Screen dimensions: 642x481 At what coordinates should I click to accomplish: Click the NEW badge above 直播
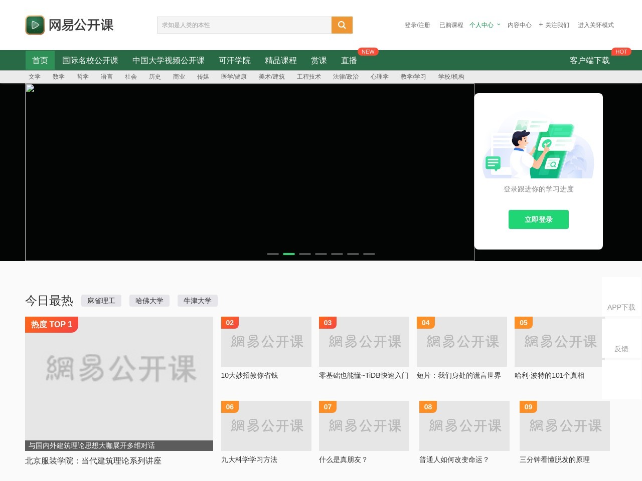(368, 52)
